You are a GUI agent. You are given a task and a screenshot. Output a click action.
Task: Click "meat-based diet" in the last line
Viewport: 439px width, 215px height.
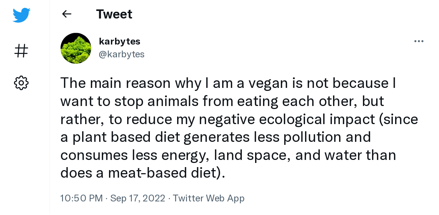[x=163, y=173]
